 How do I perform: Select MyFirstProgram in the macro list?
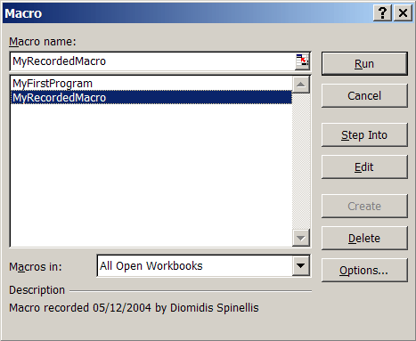tap(151, 84)
